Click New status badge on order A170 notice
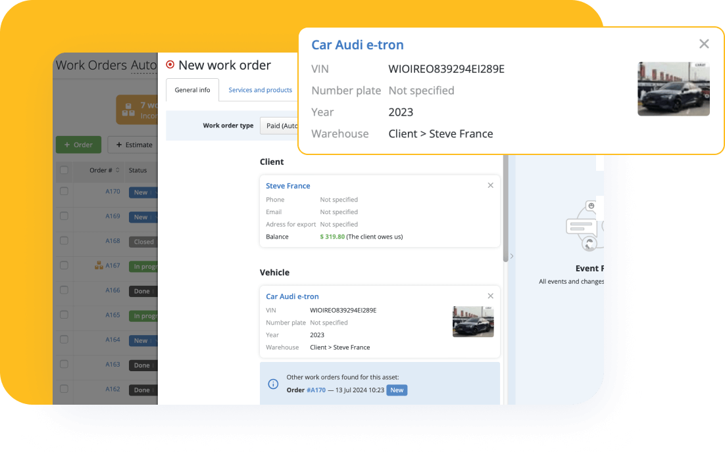 397,390
